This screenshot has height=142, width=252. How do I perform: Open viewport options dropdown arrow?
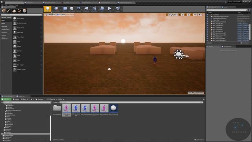(x=45, y=15)
